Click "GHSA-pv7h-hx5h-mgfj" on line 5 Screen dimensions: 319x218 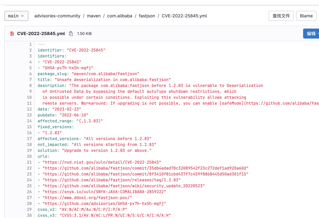68,68
